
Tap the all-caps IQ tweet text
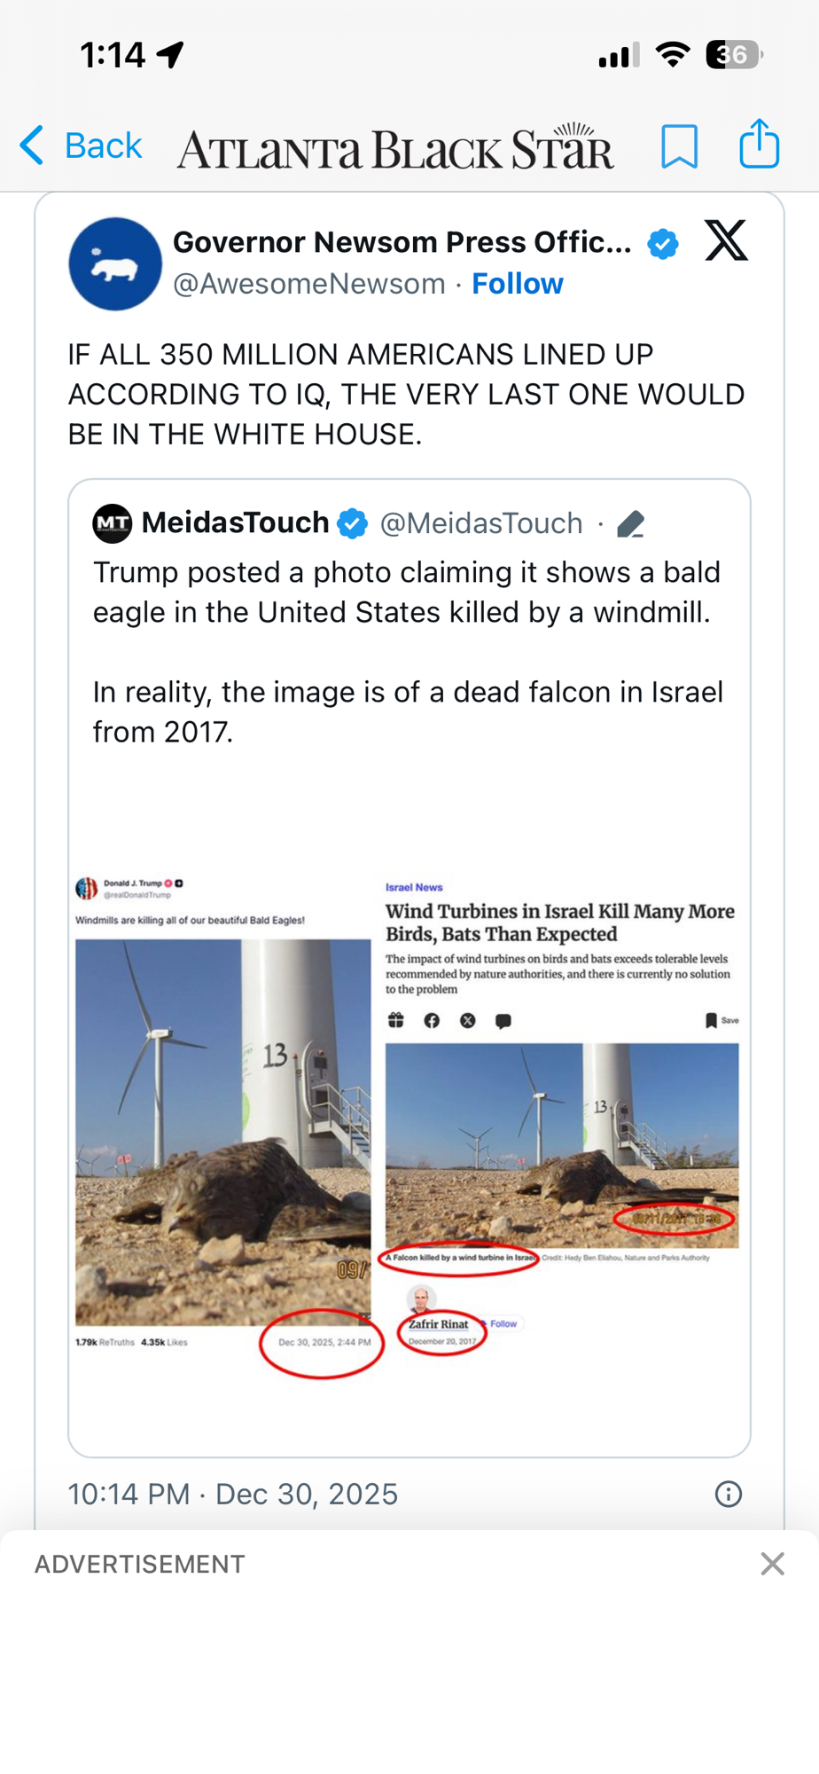[x=406, y=395]
